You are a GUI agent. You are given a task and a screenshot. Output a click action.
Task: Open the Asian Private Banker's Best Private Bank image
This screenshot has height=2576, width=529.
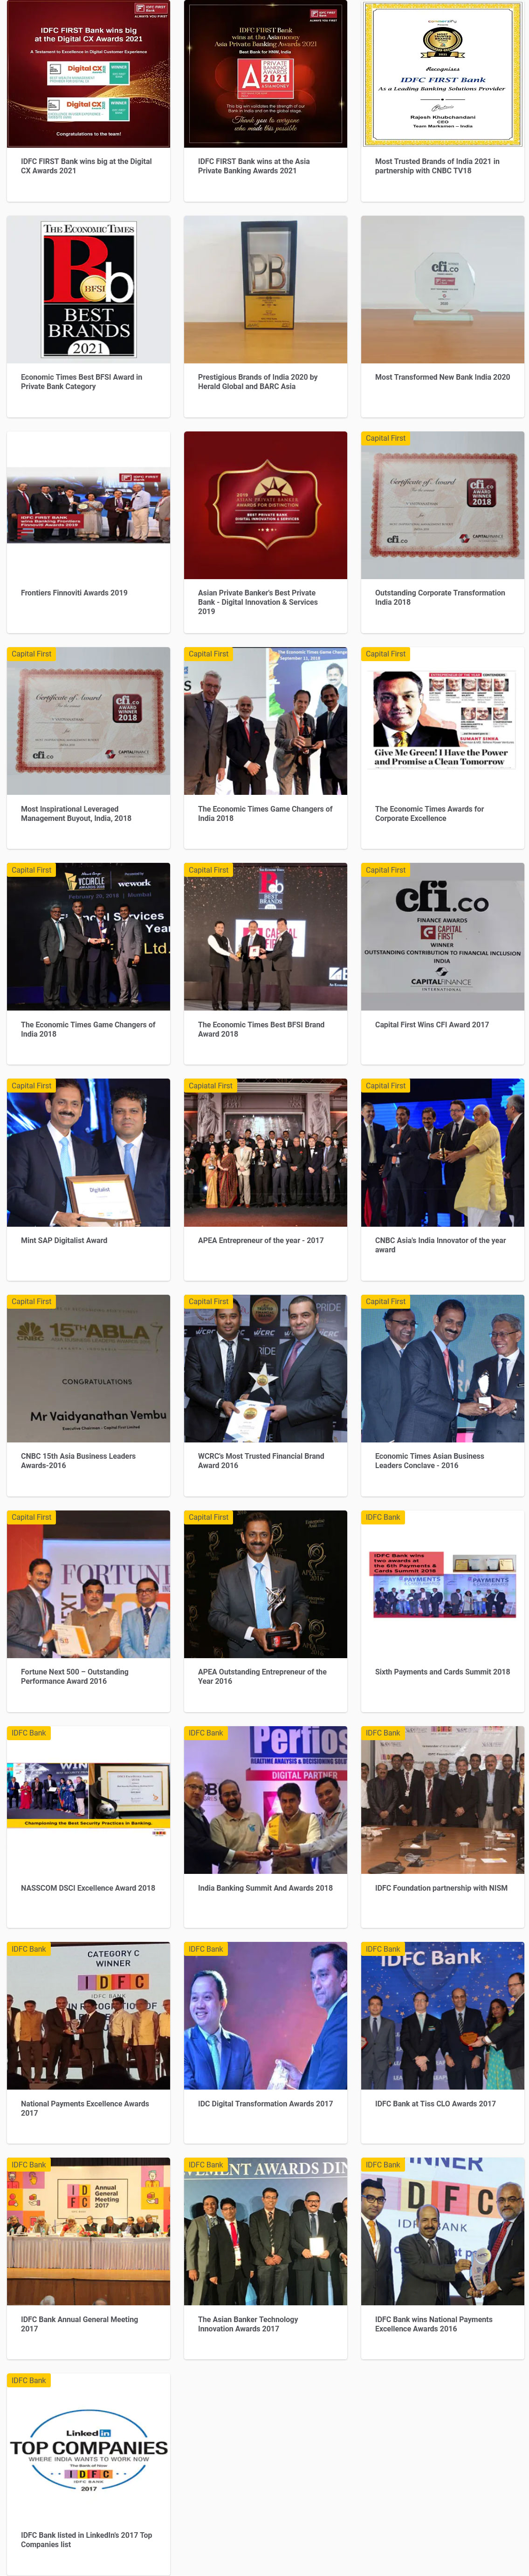[265, 505]
